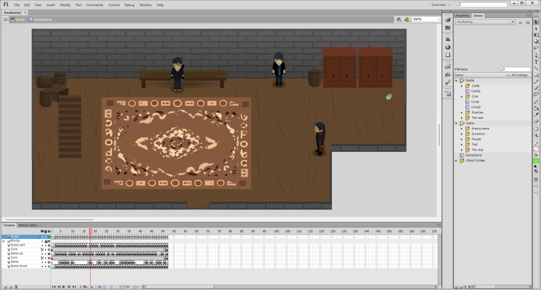The height and width of the screenshot is (290, 541).
Task: Create a new layer in the timeline
Action: pyautogui.click(x=4, y=287)
